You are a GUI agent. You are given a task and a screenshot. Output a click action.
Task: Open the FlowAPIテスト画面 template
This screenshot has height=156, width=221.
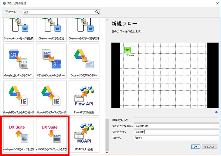click(x=84, y=98)
